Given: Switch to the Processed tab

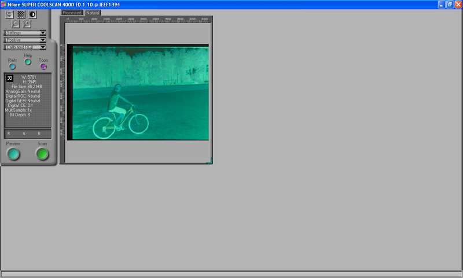Looking at the screenshot, I should click(72, 13).
